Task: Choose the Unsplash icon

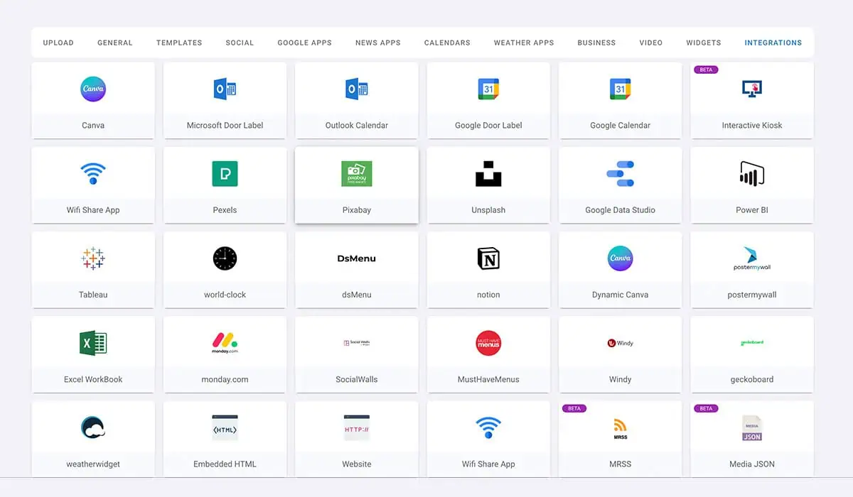Action: pyautogui.click(x=488, y=174)
